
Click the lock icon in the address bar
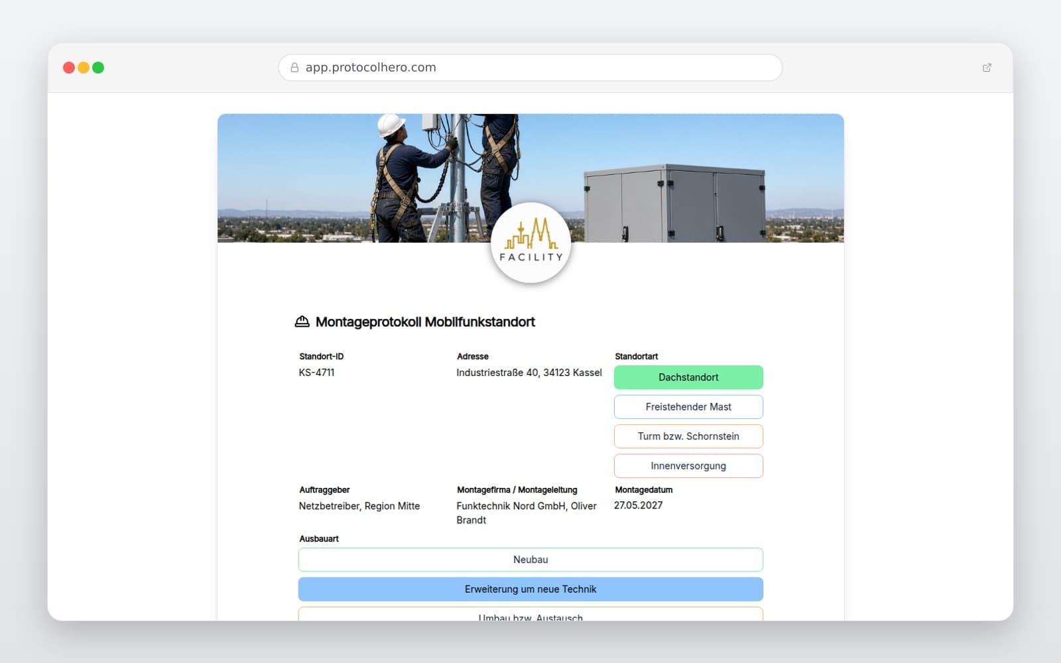click(294, 68)
